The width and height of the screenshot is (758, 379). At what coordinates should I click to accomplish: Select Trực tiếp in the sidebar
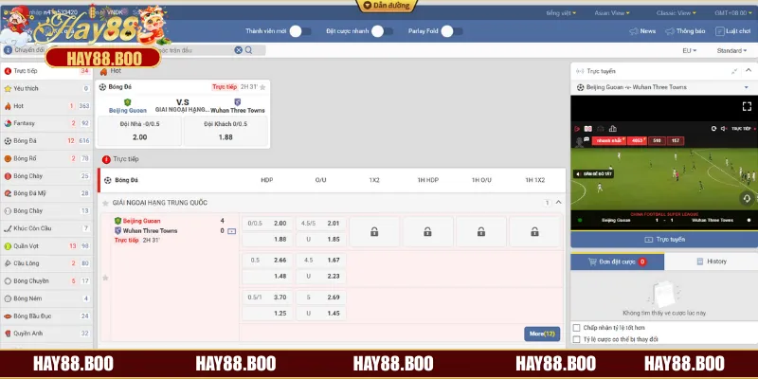click(x=46, y=71)
